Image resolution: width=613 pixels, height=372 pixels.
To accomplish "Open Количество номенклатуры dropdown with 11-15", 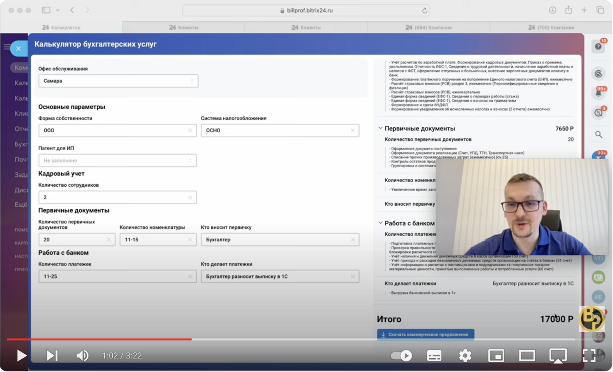I will (158, 240).
